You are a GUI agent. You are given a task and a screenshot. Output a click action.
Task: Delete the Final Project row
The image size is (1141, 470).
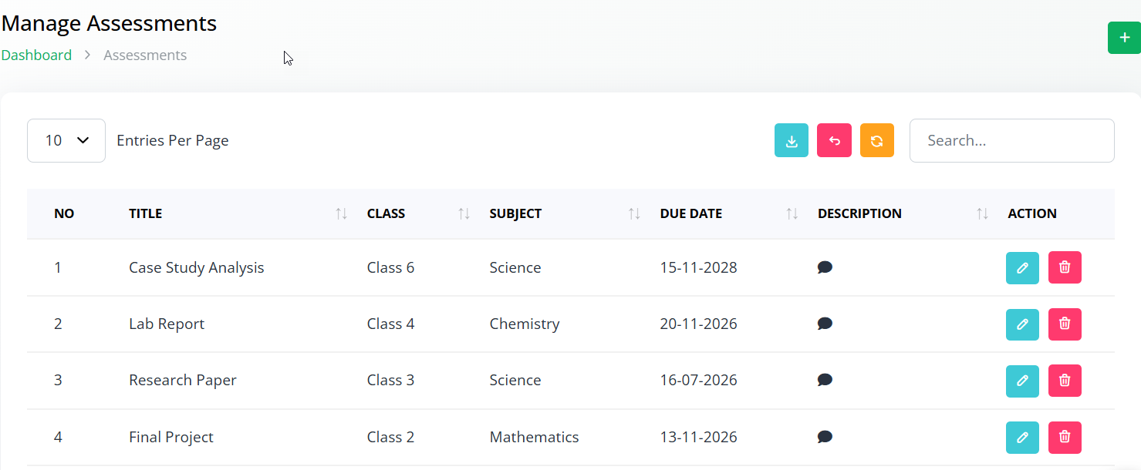[x=1065, y=438]
